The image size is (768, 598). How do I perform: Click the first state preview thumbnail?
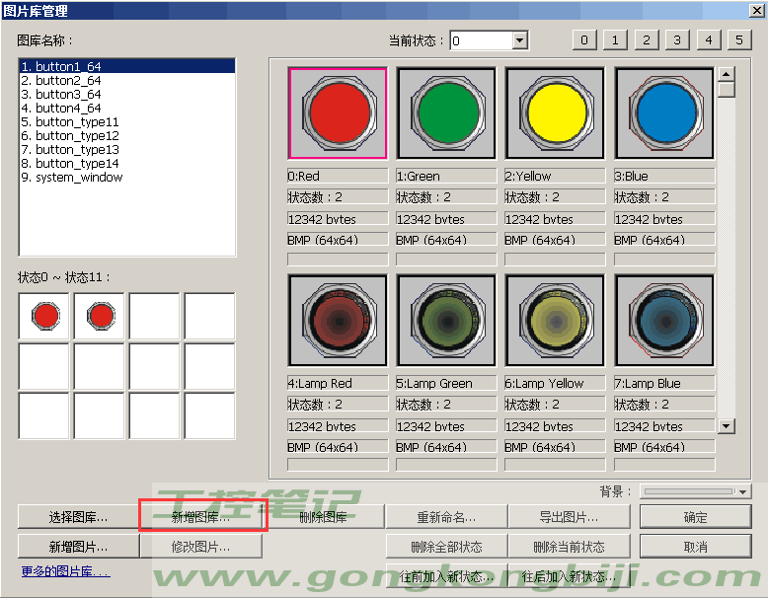(x=44, y=317)
